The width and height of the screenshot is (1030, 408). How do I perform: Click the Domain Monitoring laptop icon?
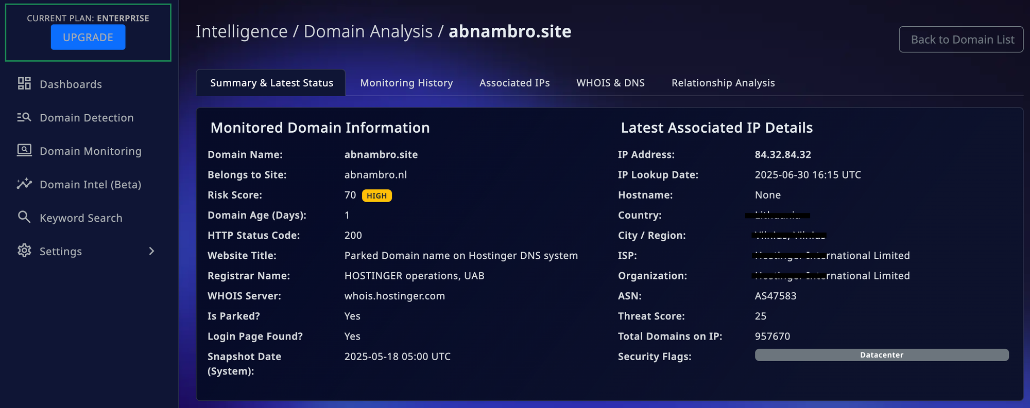click(x=24, y=150)
